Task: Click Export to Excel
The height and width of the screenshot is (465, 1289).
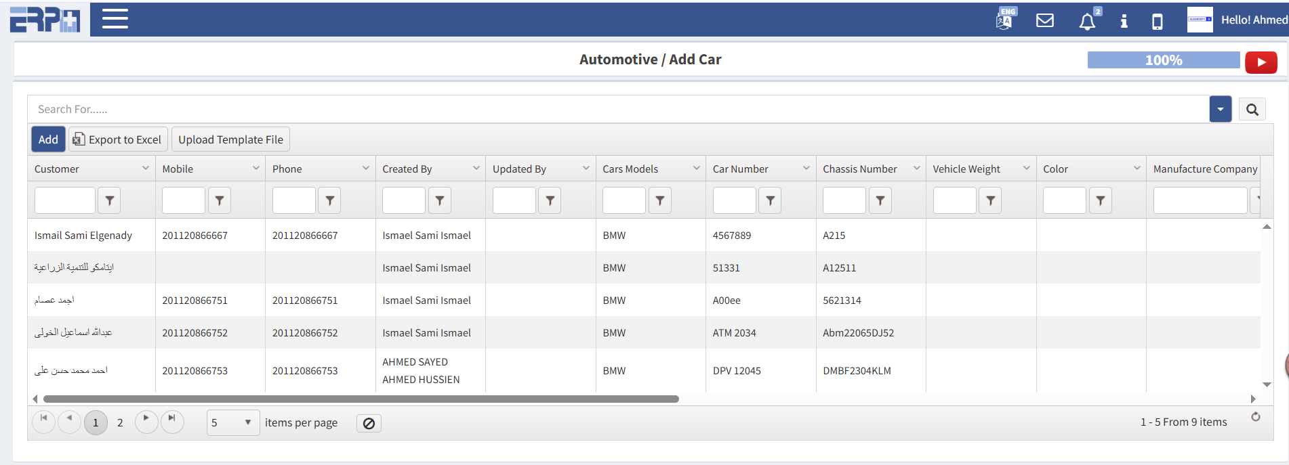Action: click(x=118, y=139)
